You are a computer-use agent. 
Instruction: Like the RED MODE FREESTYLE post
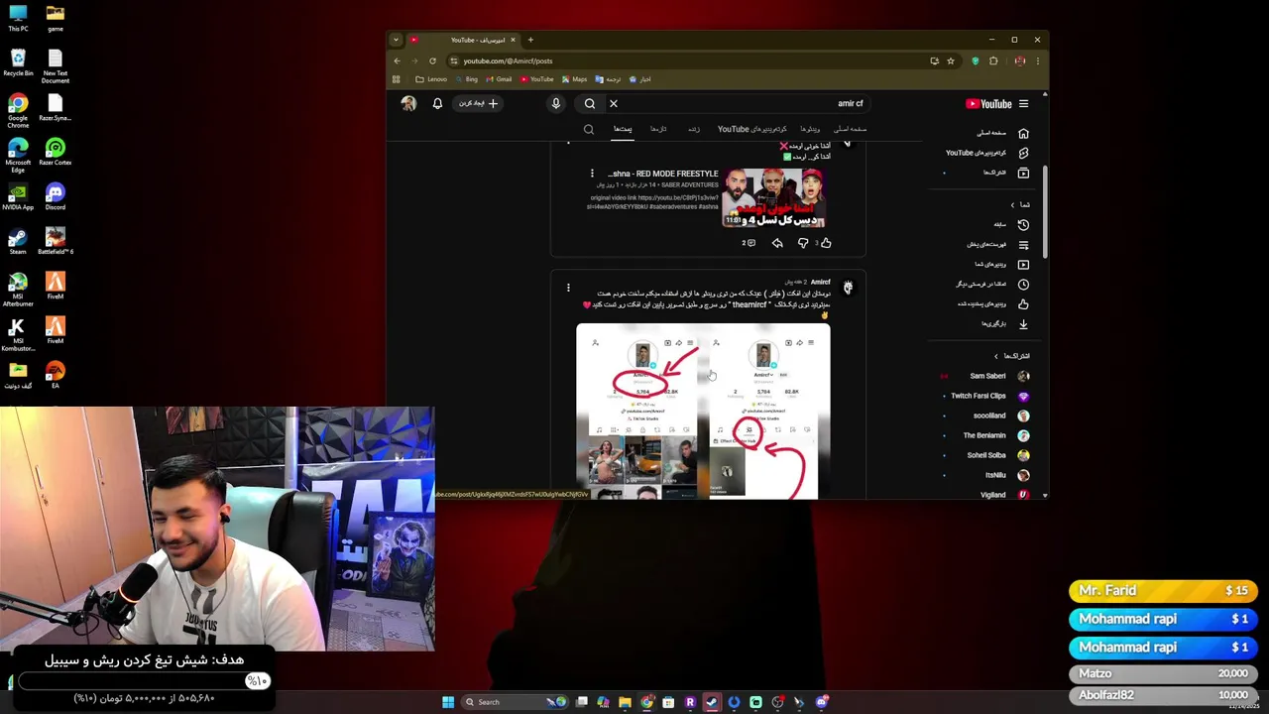tap(826, 243)
